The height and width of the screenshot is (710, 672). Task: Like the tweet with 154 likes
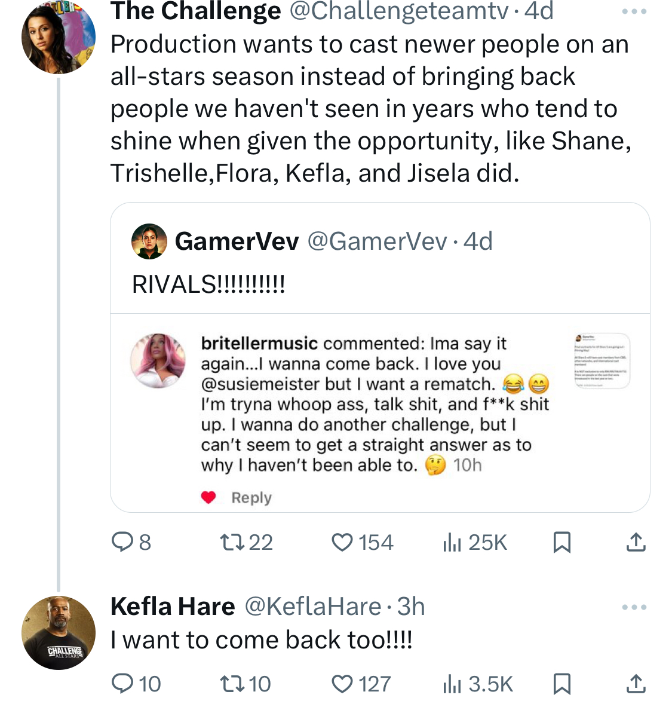pyautogui.click(x=363, y=542)
